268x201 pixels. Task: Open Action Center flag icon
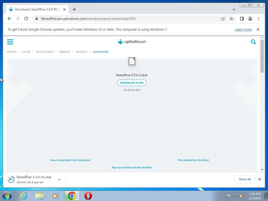[229, 196]
